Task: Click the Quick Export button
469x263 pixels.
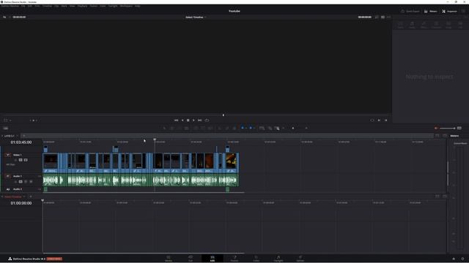Action: [x=410, y=12]
